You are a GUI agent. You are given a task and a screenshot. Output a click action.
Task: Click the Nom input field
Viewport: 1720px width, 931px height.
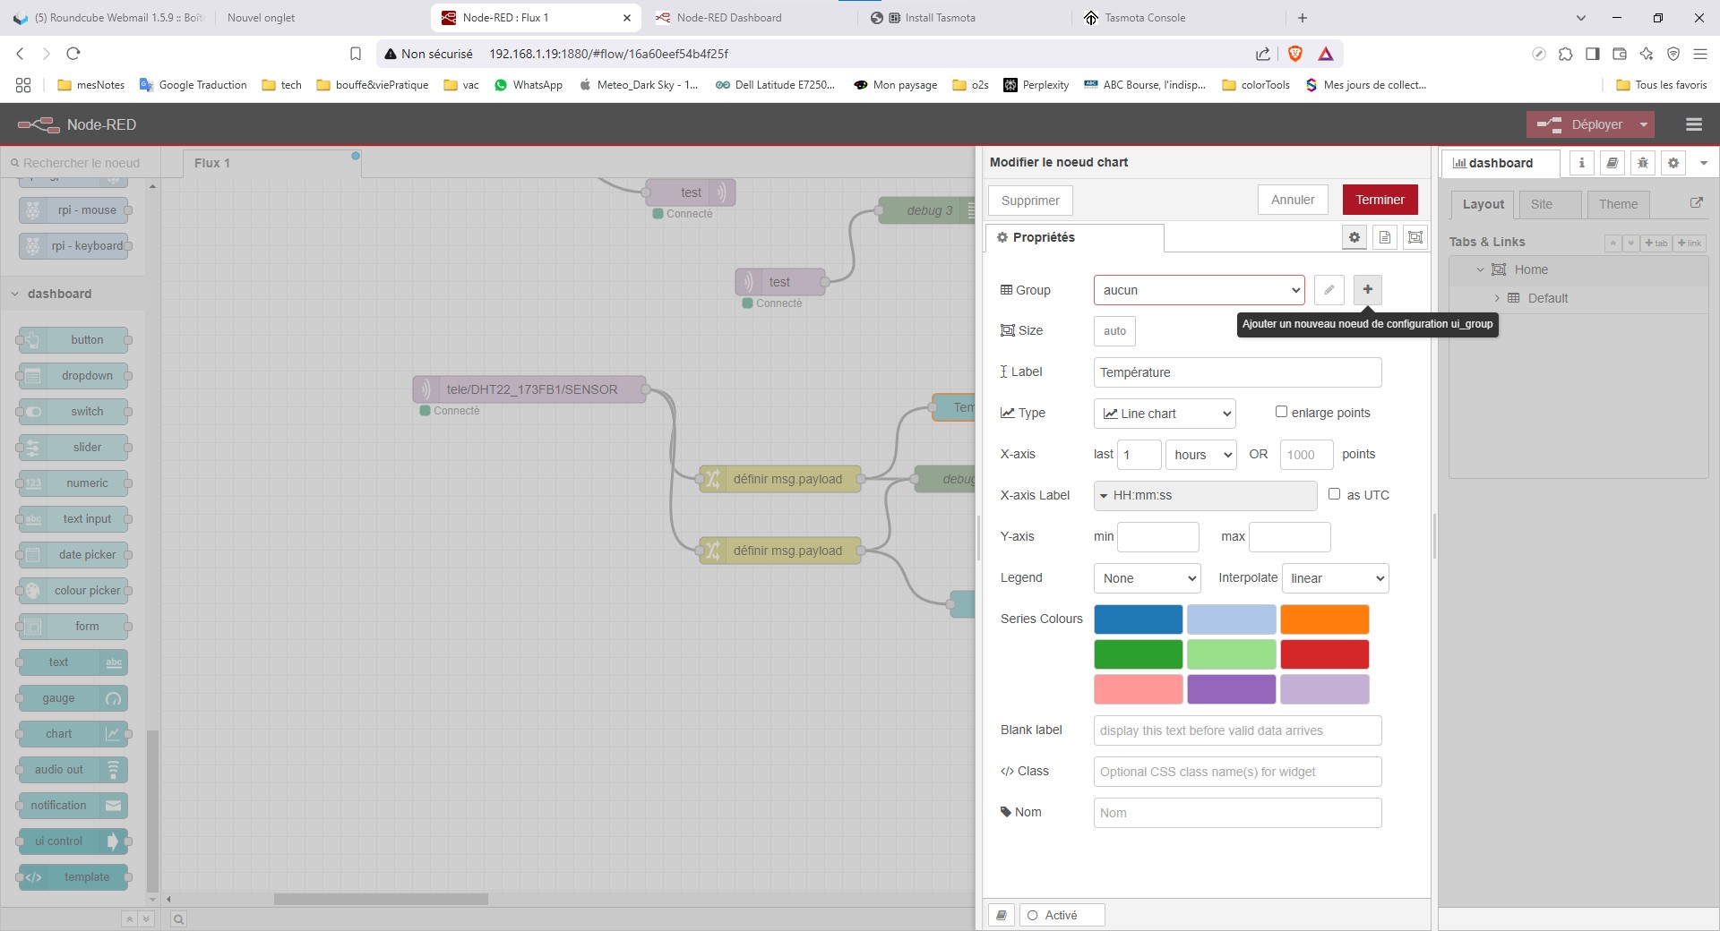pyautogui.click(x=1237, y=813)
